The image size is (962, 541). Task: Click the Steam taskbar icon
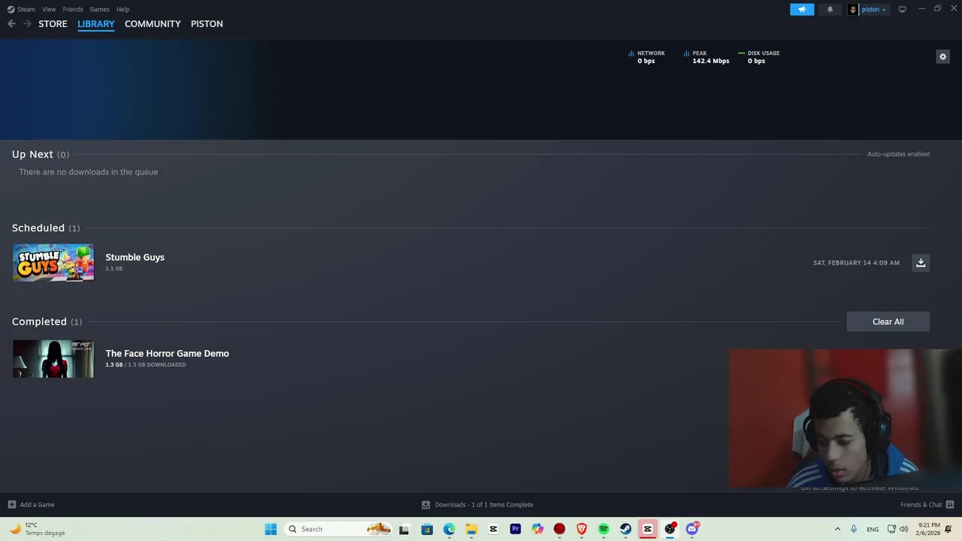[625, 529]
